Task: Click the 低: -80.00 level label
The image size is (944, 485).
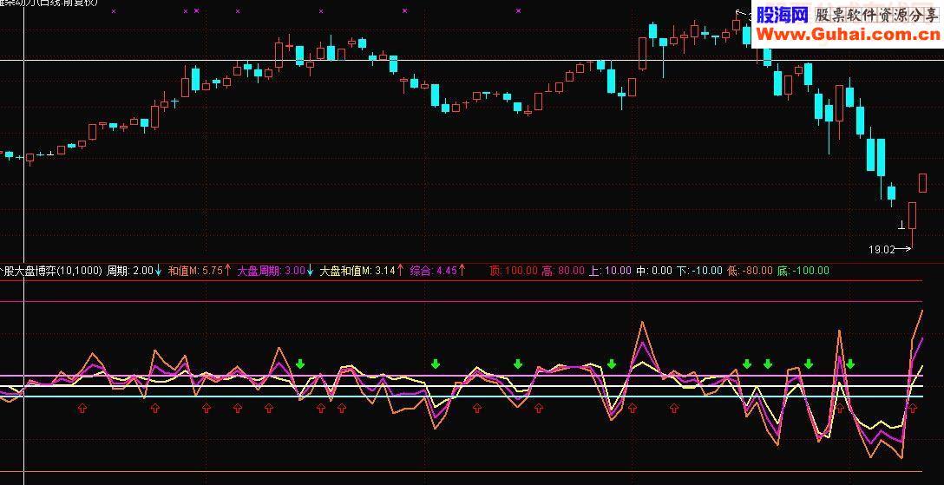Action: (x=750, y=271)
